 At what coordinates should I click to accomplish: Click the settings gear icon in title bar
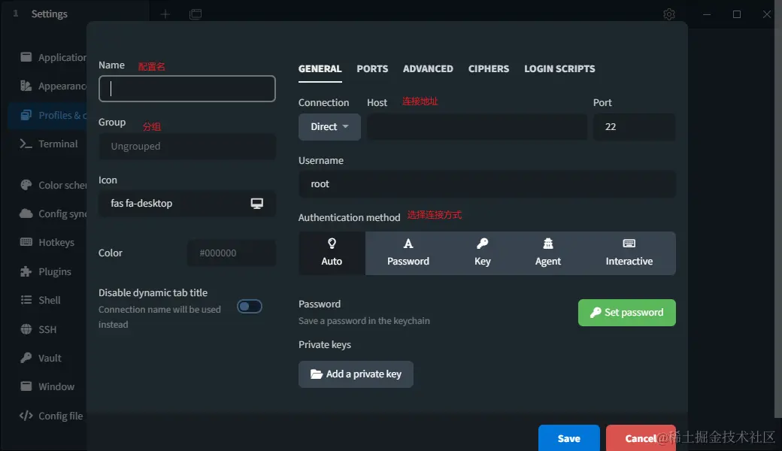click(x=669, y=14)
